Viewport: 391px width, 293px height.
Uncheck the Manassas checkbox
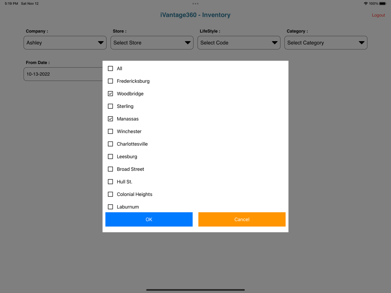[x=110, y=119]
